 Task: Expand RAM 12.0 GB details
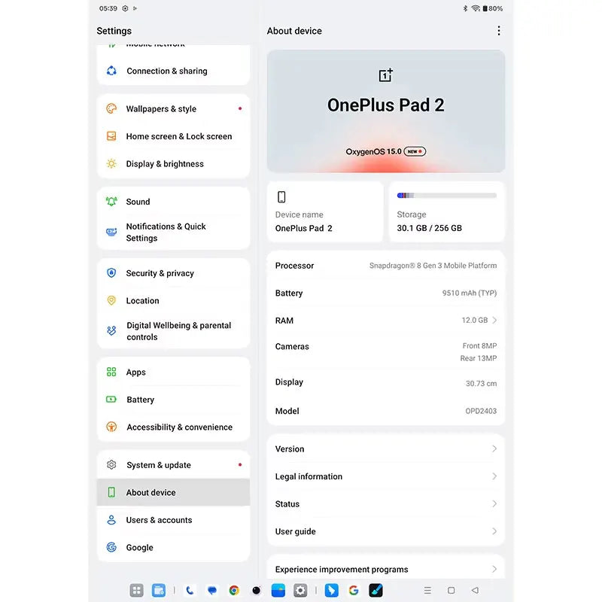point(386,321)
